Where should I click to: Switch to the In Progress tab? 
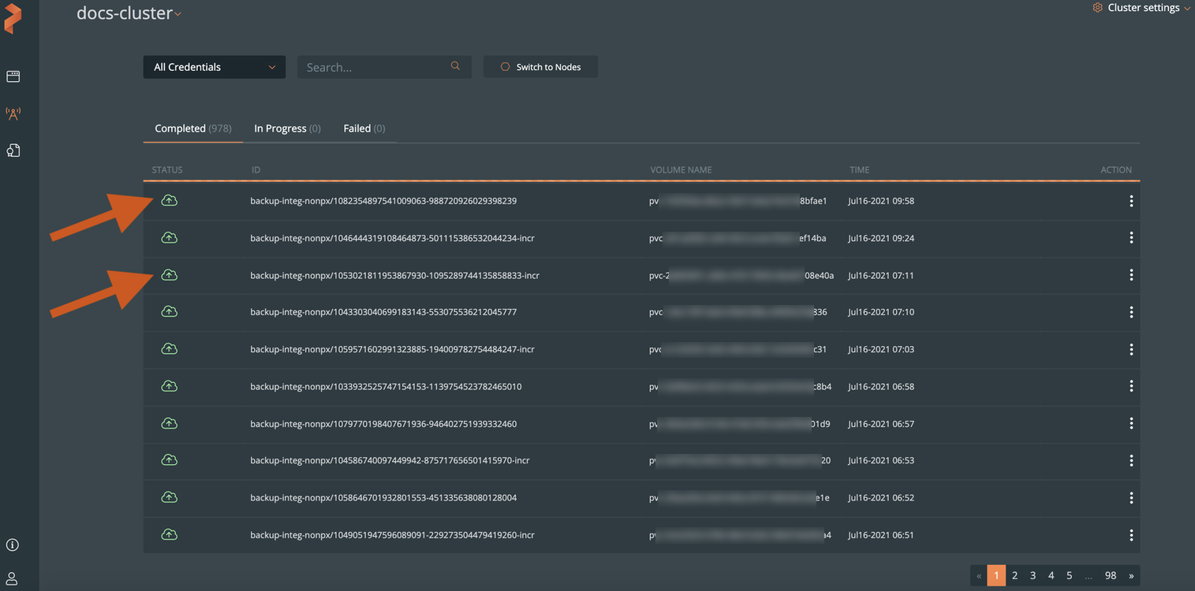tap(287, 128)
